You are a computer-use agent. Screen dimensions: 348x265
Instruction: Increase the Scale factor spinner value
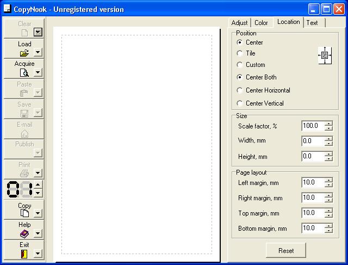(x=328, y=124)
